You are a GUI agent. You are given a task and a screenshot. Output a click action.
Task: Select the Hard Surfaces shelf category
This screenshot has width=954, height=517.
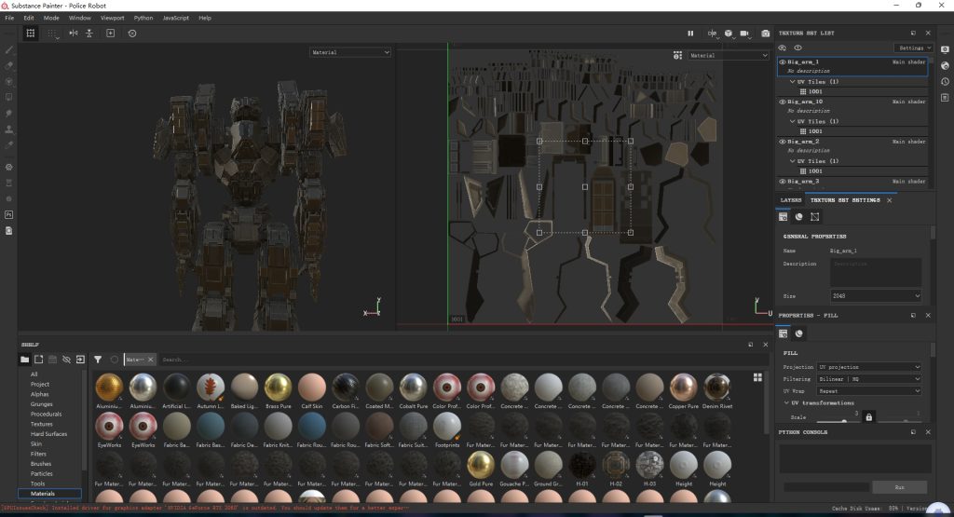point(48,434)
